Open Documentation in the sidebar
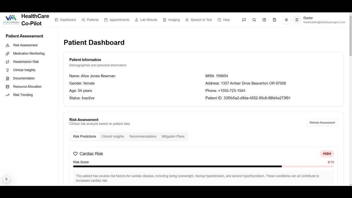Image resolution: width=352 pixels, height=198 pixels. coord(24,78)
